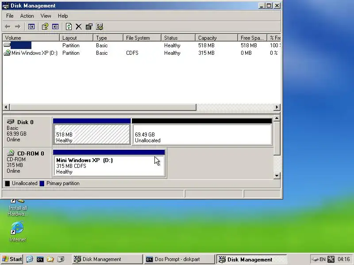Click the tray drive icon
Screen dimensions: 354x265
point(315,259)
